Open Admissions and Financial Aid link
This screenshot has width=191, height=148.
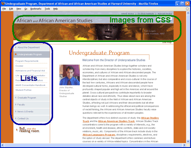click(x=30, y=71)
